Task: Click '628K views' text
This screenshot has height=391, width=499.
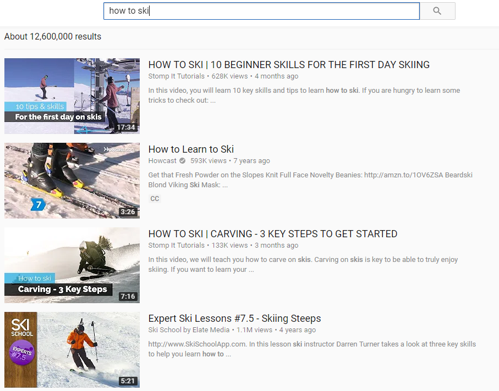Action: point(229,76)
